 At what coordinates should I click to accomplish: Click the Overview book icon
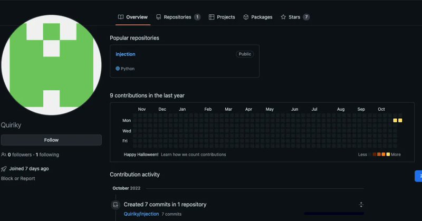point(121,17)
